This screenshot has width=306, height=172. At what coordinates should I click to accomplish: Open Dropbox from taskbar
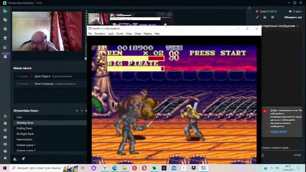[193, 168]
